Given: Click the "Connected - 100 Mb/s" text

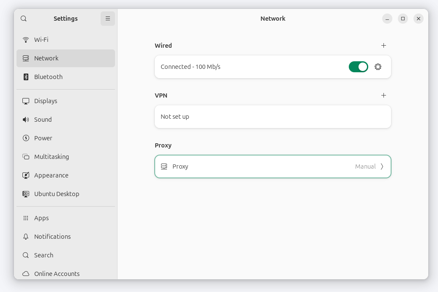Looking at the screenshot, I should click(x=191, y=67).
